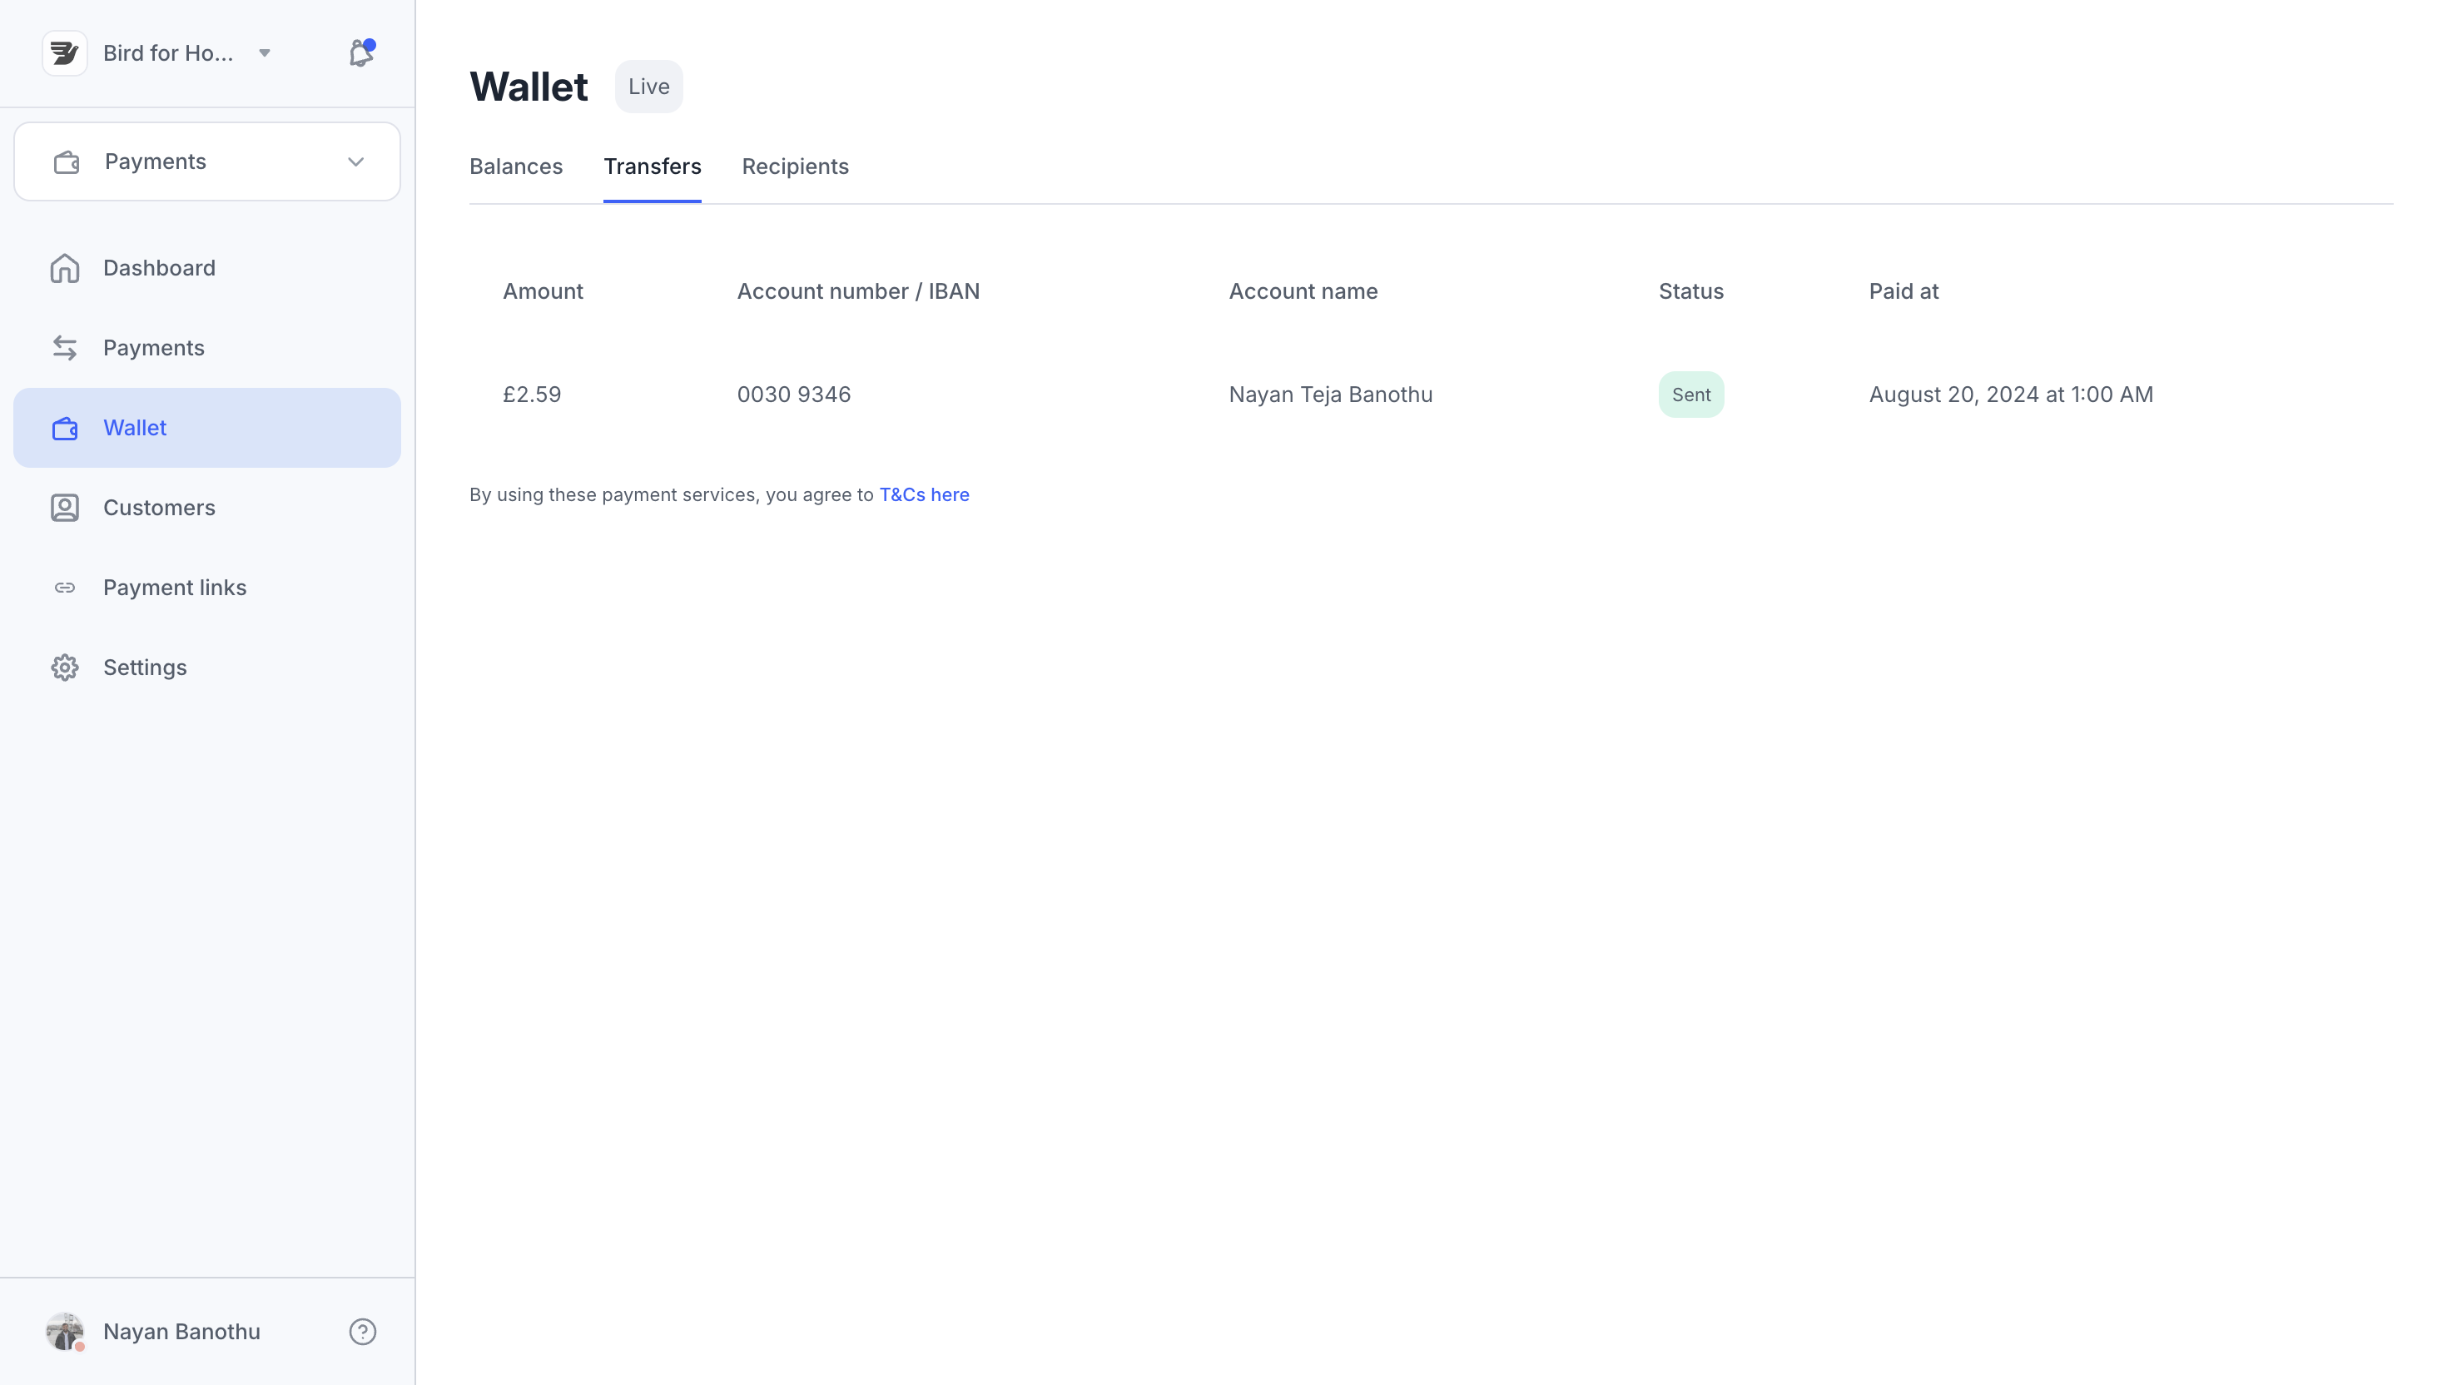The height and width of the screenshot is (1385, 2447).
Task: Switch to the Recipients tab
Action: click(795, 166)
